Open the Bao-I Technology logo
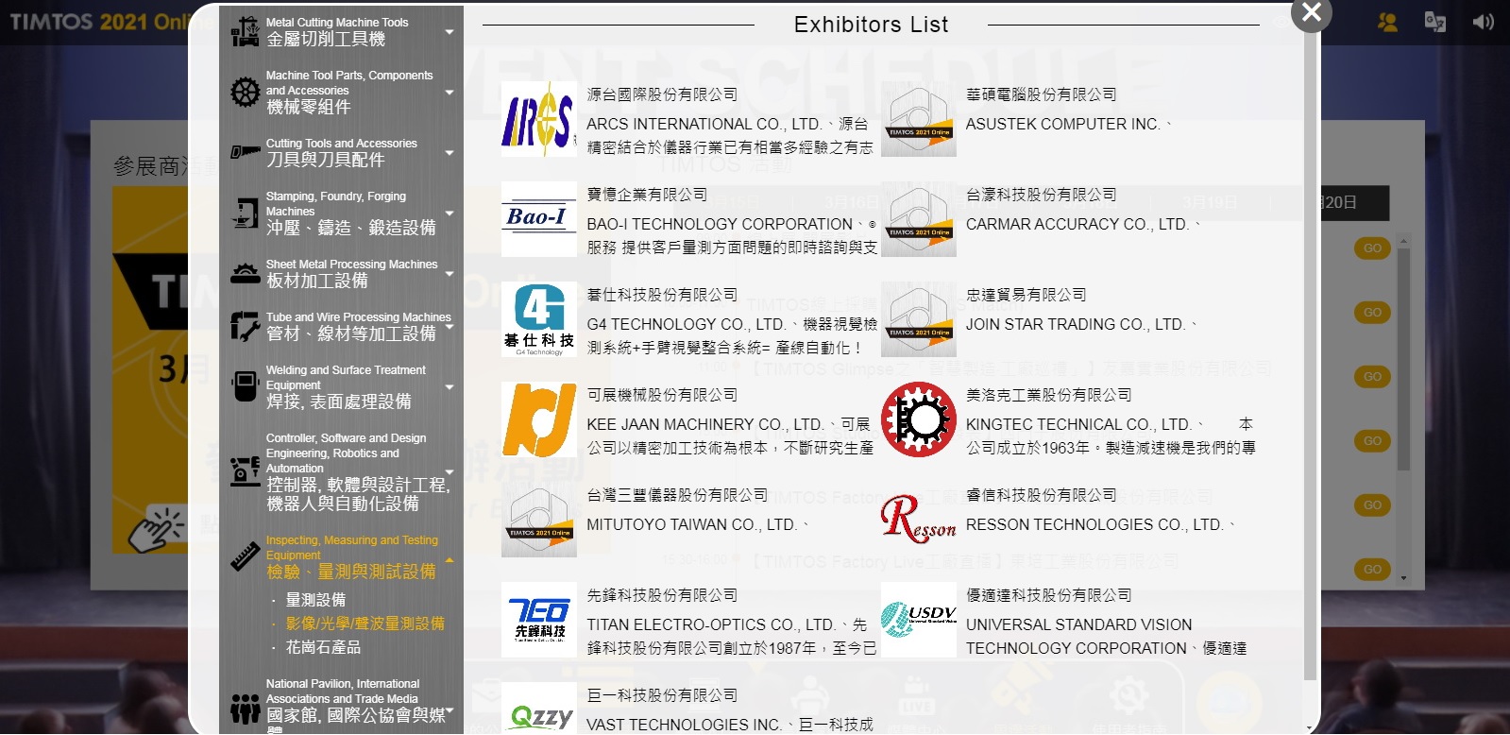Image resolution: width=1510 pixels, height=735 pixels. (x=538, y=219)
